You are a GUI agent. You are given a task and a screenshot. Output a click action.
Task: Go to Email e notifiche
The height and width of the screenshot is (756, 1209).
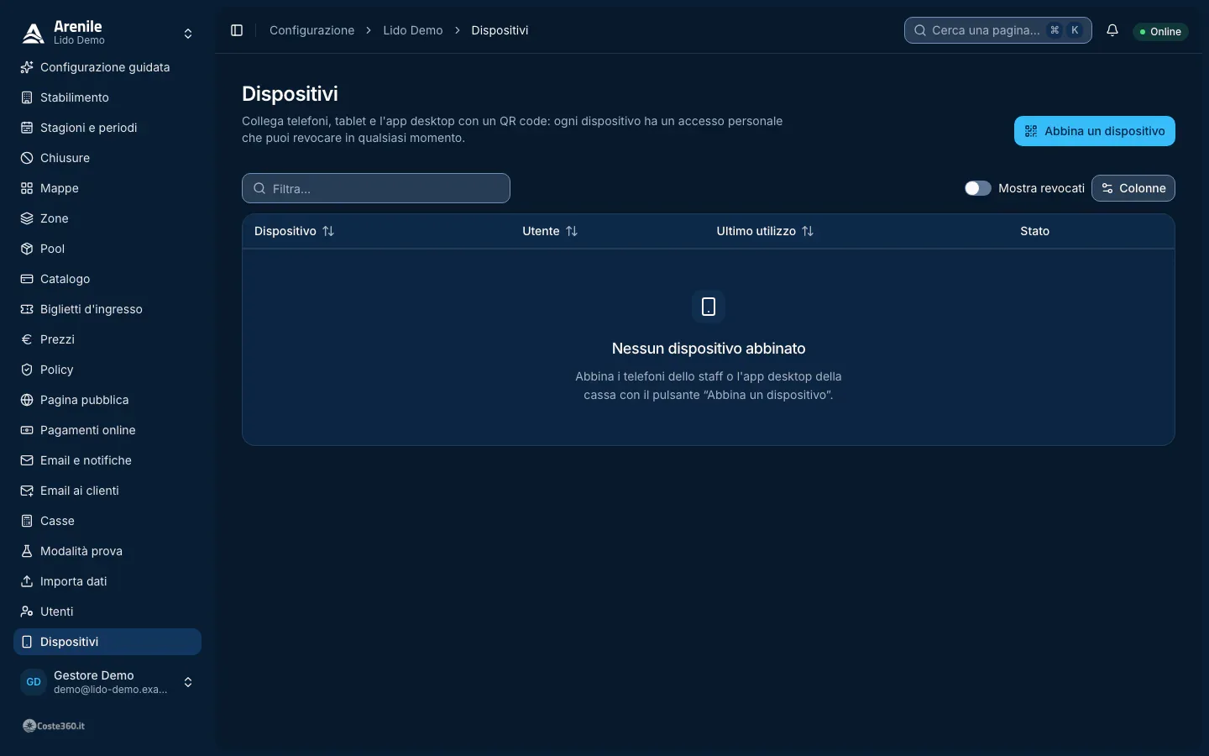coord(107,460)
